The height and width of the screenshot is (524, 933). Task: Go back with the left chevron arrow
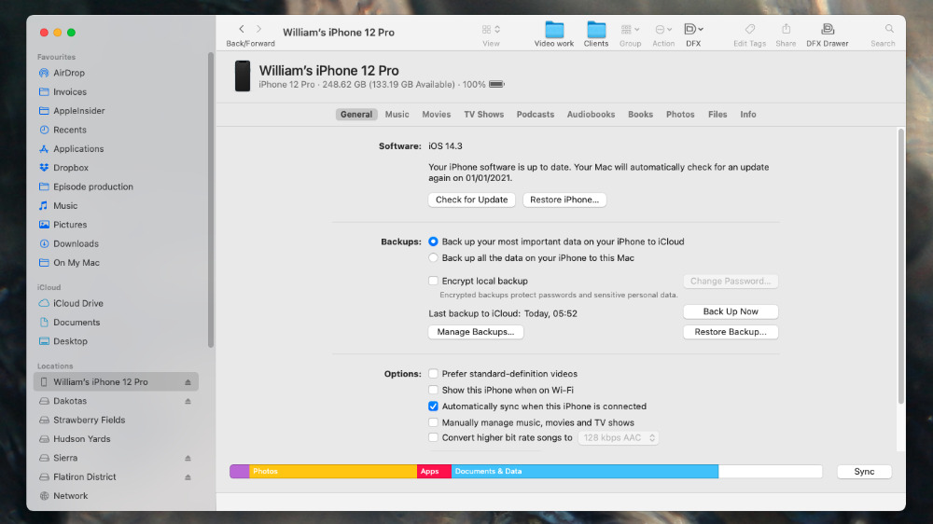[x=242, y=29]
